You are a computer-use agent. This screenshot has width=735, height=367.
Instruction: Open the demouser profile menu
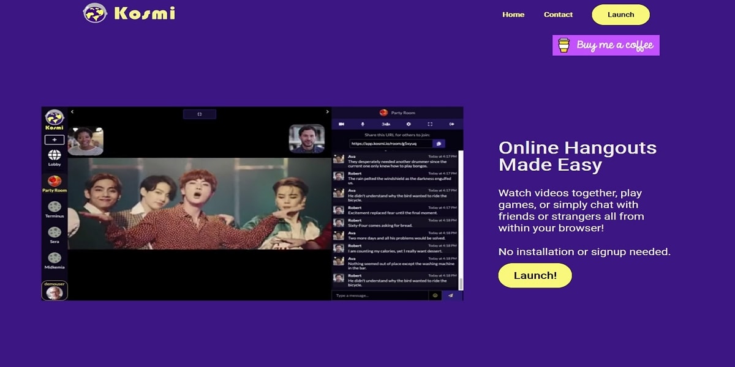(x=55, y=291)
